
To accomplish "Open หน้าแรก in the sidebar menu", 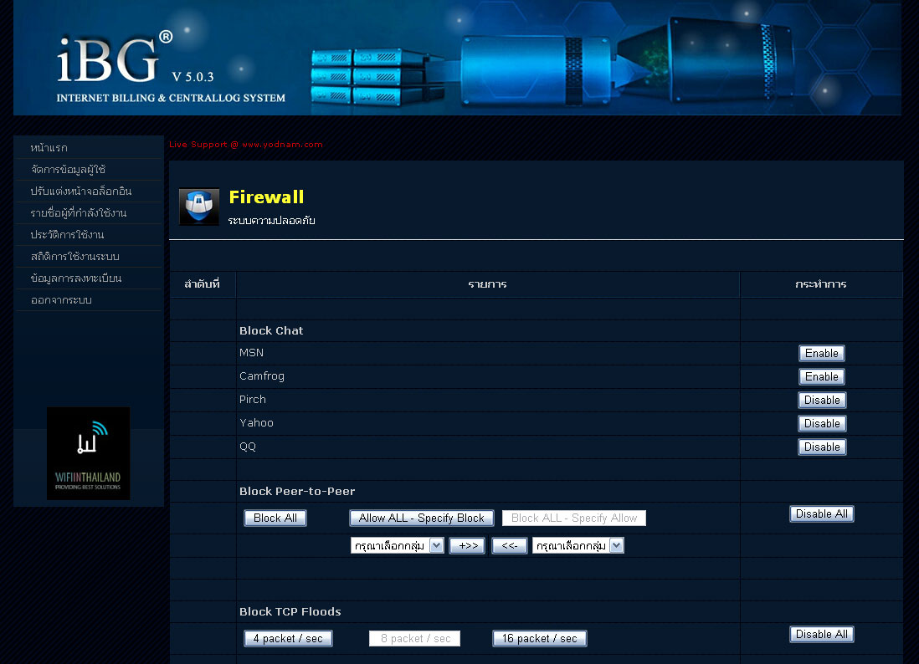I will click(x=49, y=147).
